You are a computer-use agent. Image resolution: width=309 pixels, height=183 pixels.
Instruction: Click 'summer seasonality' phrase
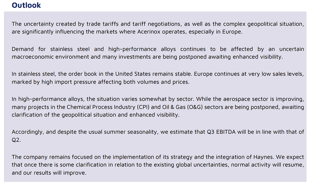[x=131, y=132]
